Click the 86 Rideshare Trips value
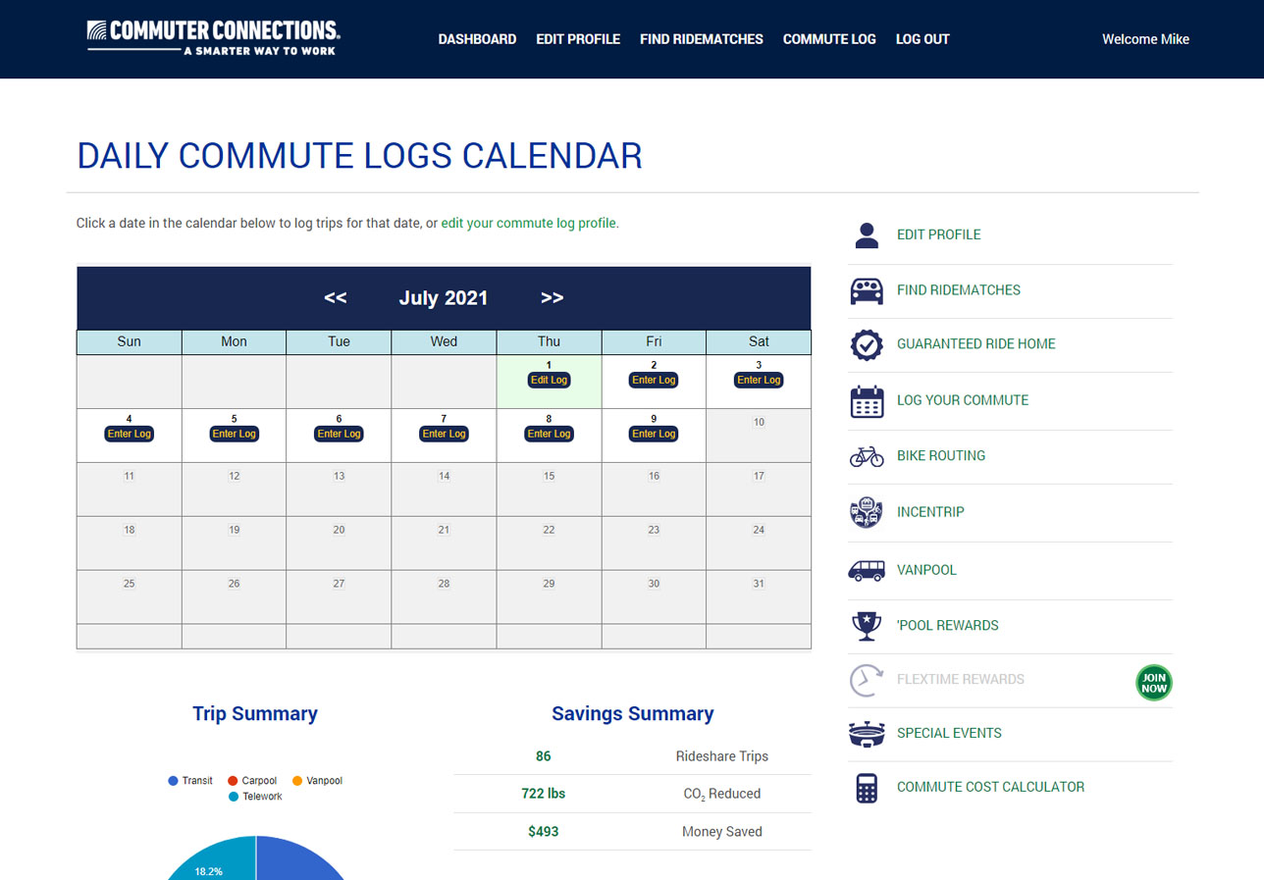This screenshot has height=880, width=1264. (544, 756)
